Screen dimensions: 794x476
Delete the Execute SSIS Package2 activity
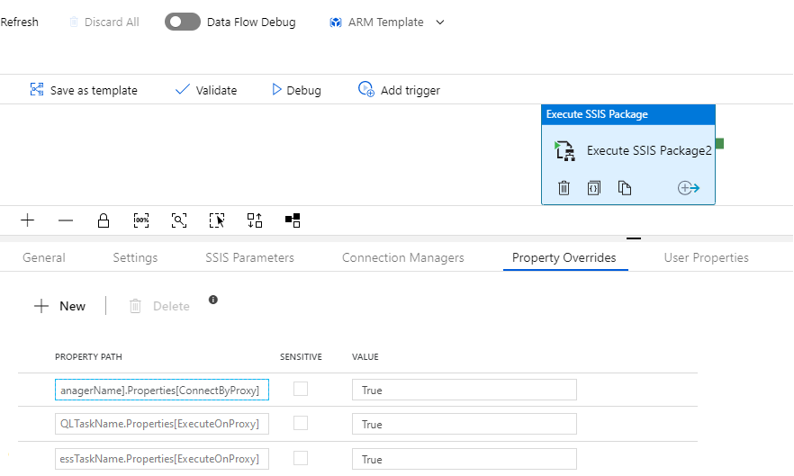click(x=564, y=188)
